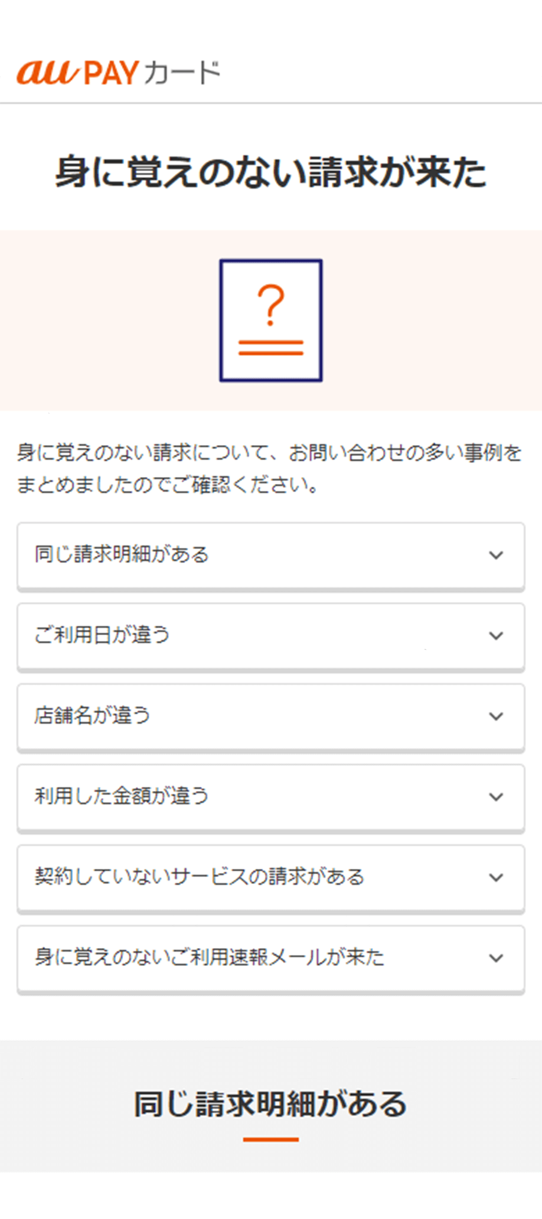Image resolution: width=542 pixels, height=1219 pixels.
Task: Click the intro text about お問い合わせの多い事例
Action: coord(269,469)
